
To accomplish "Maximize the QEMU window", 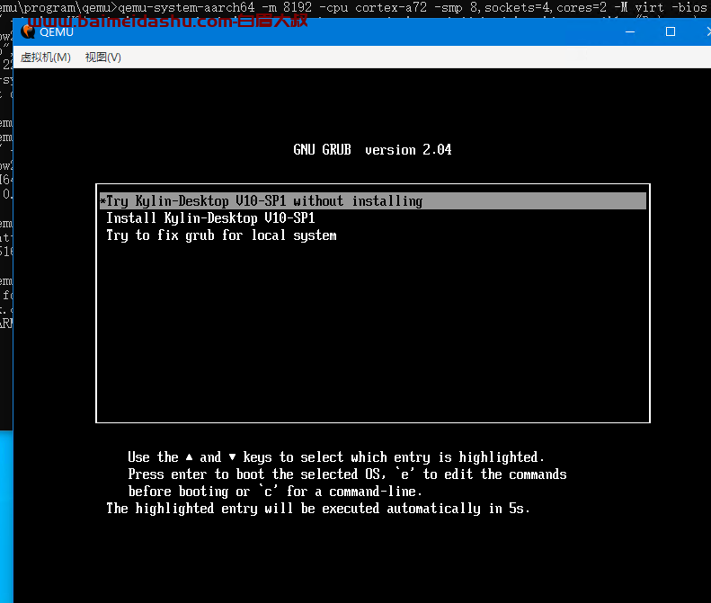I will click(671, 31).
